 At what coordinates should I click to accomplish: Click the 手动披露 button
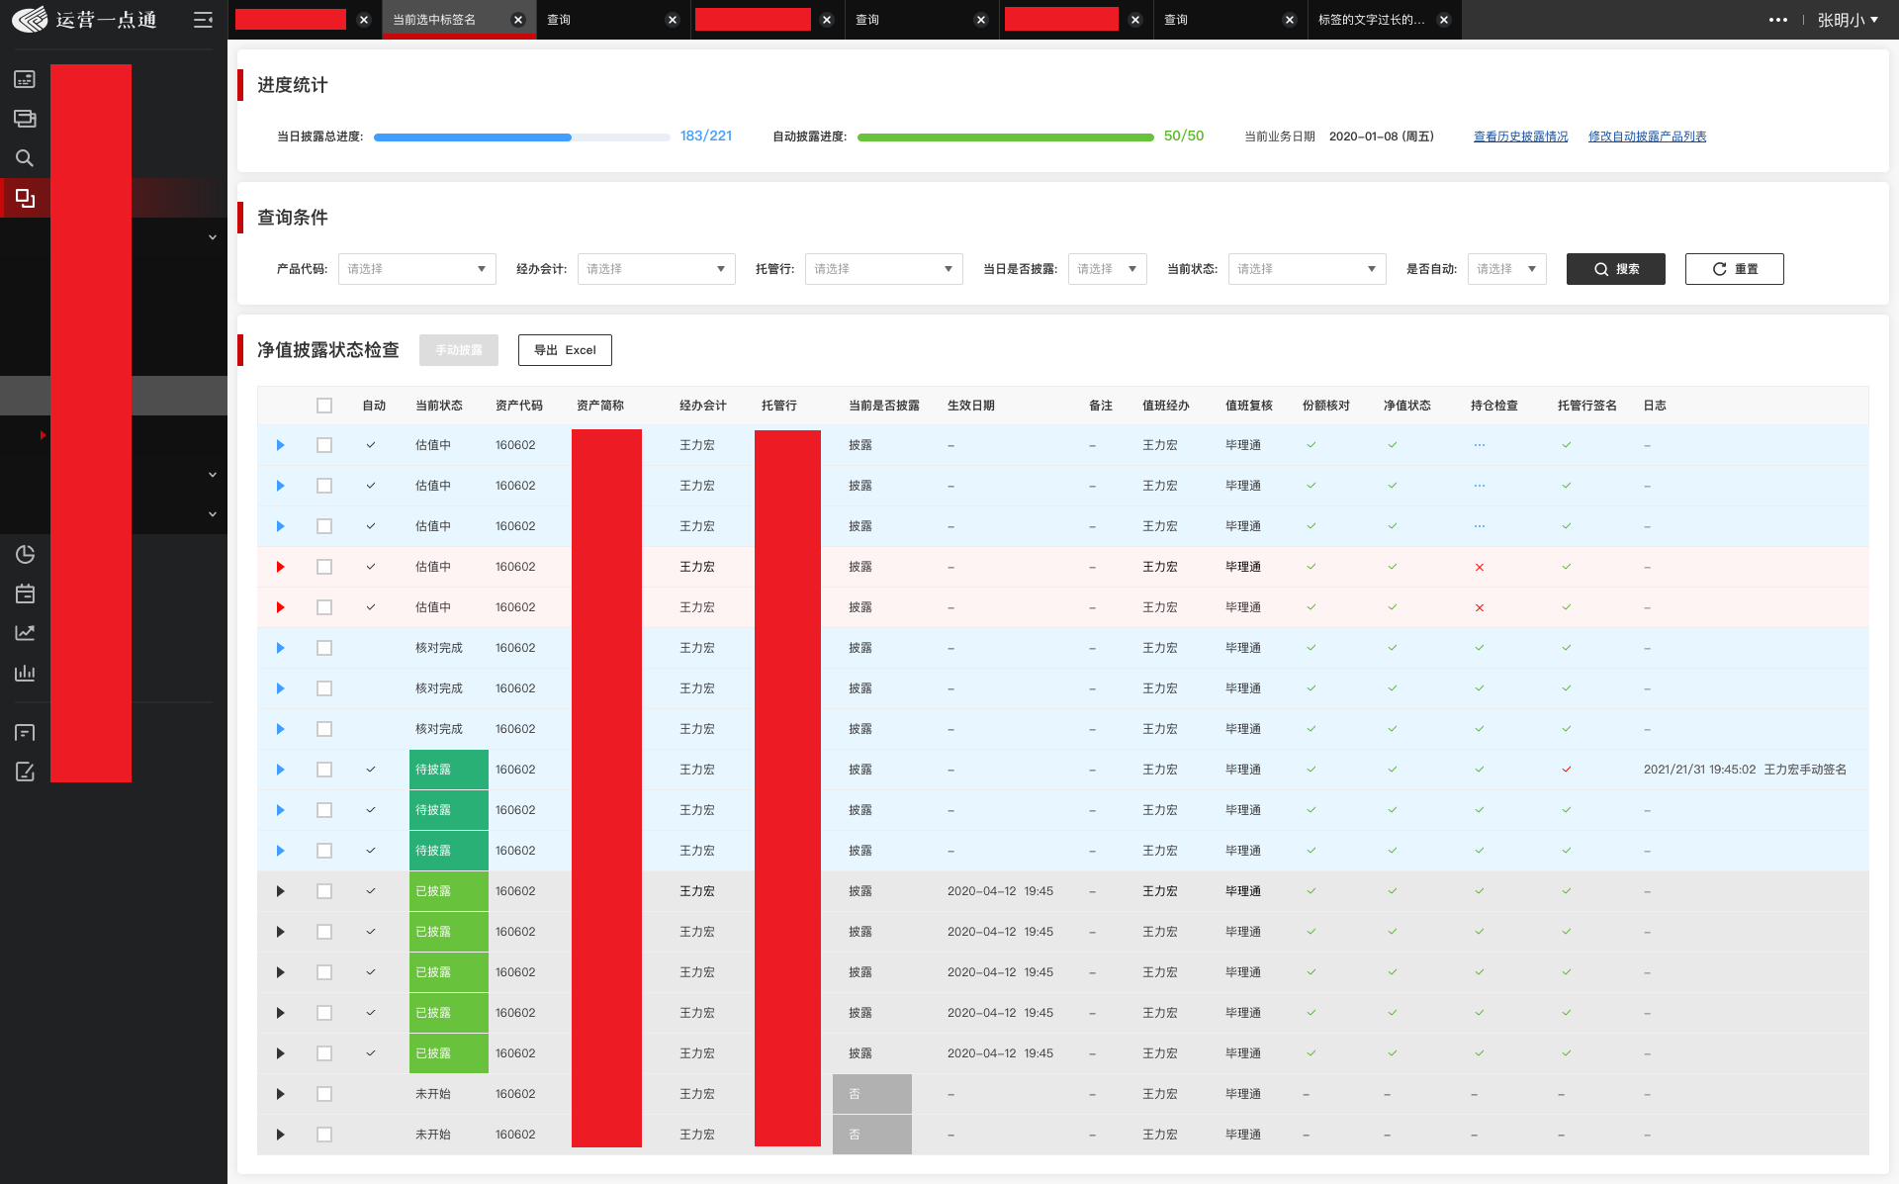(459, 350)
